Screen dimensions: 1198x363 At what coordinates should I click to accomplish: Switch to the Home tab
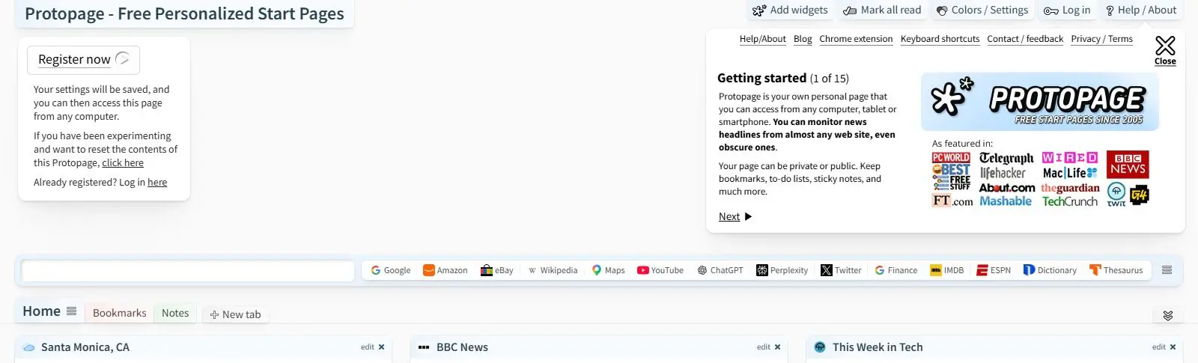[41, 311]
